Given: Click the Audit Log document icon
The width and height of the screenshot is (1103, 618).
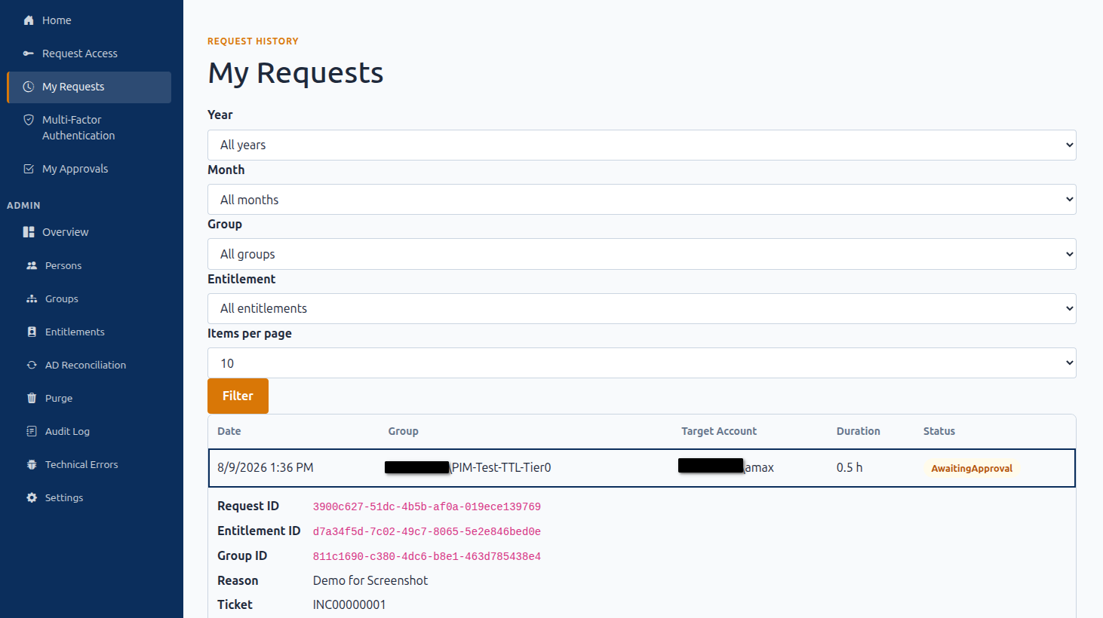Looking at the screenshot, I should [32, 431].
